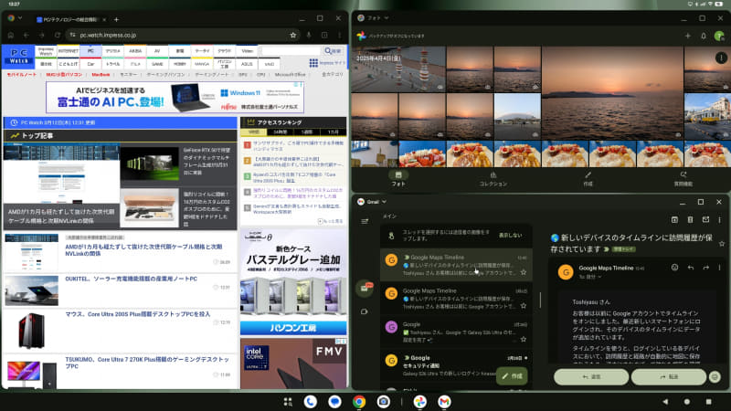
Task: Launch the Camera app from the taskbar
Action: point(383,402)
